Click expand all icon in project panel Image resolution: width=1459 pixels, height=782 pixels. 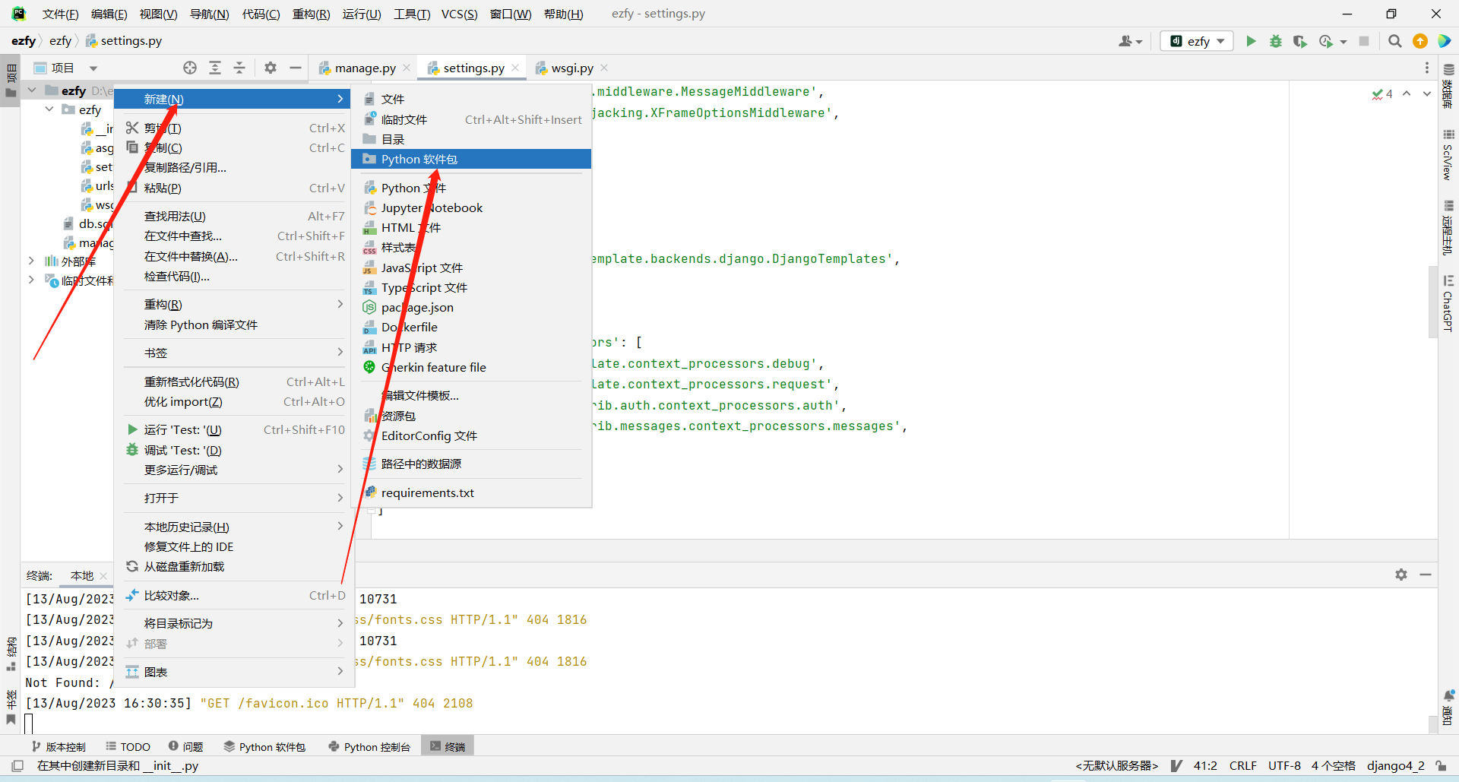[215, 68]
